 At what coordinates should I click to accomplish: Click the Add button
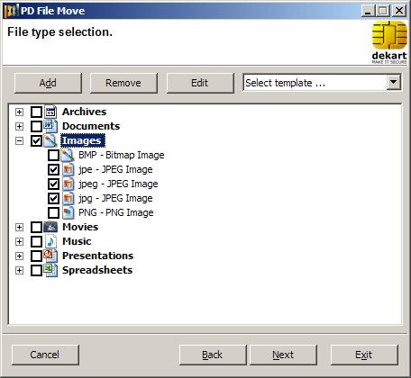coord(48,83)
